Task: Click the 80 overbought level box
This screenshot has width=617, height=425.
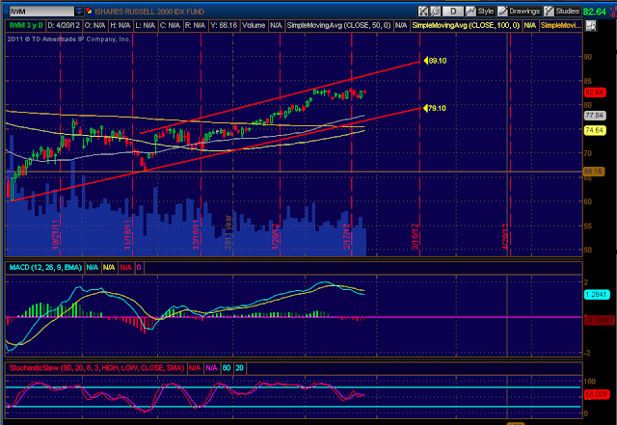Action: 227,368
